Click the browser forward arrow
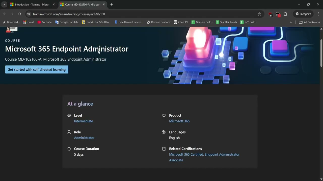This screenshot has width=323, height=181. coord(12,14)
